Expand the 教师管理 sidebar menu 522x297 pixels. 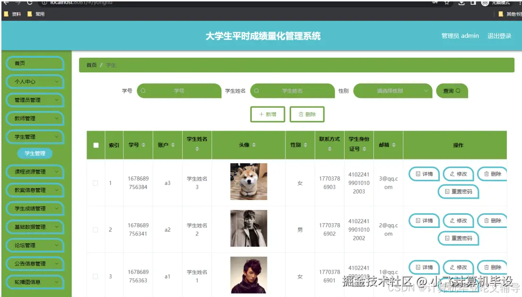pos(35,118)
